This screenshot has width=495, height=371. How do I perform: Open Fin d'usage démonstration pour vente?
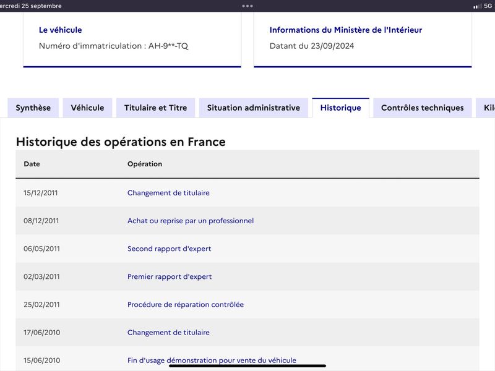coord(212,360)
